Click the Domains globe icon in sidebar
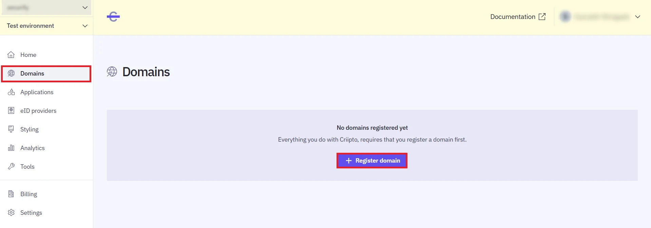 coord(11,73)
